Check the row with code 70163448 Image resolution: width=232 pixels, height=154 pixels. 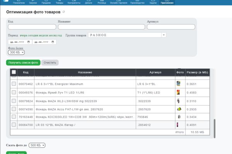point(14,117)
